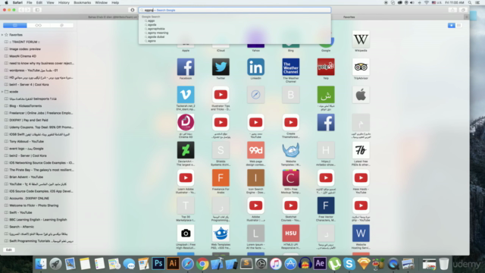The image size is (485, 273).
Task: Open the TripAdvisor favorite icon
Action: pyautogui.click(x=361, y=67)
